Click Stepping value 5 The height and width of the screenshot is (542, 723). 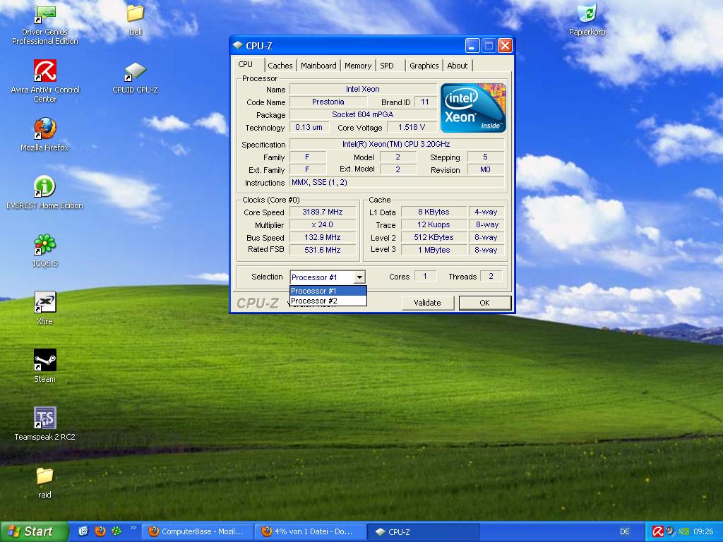[x=485, y=157]
